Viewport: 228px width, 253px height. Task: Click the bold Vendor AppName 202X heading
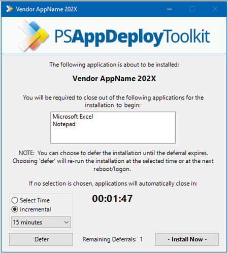[x=114, y=79]
